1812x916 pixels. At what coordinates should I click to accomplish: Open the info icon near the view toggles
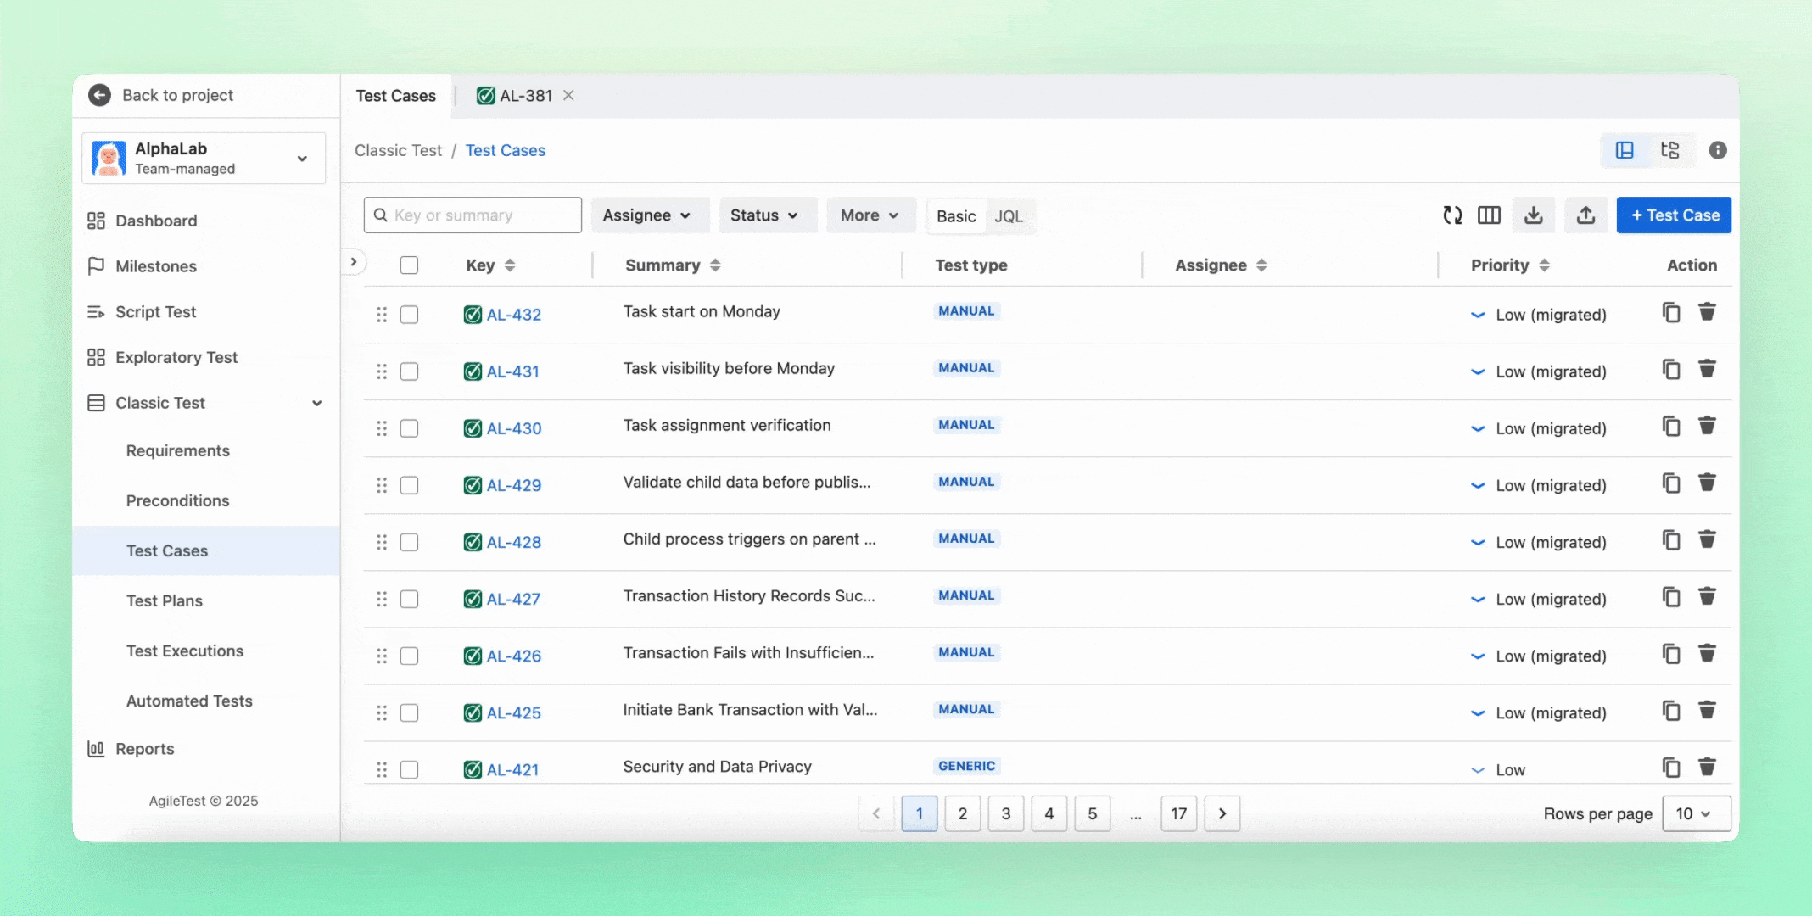point(1719,150)
